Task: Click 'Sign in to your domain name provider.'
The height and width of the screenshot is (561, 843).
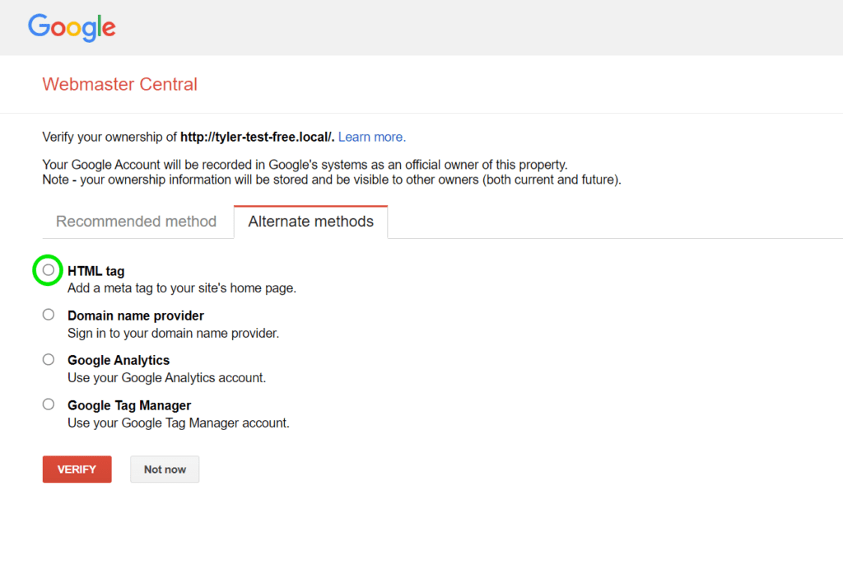Action: point(173,334)
